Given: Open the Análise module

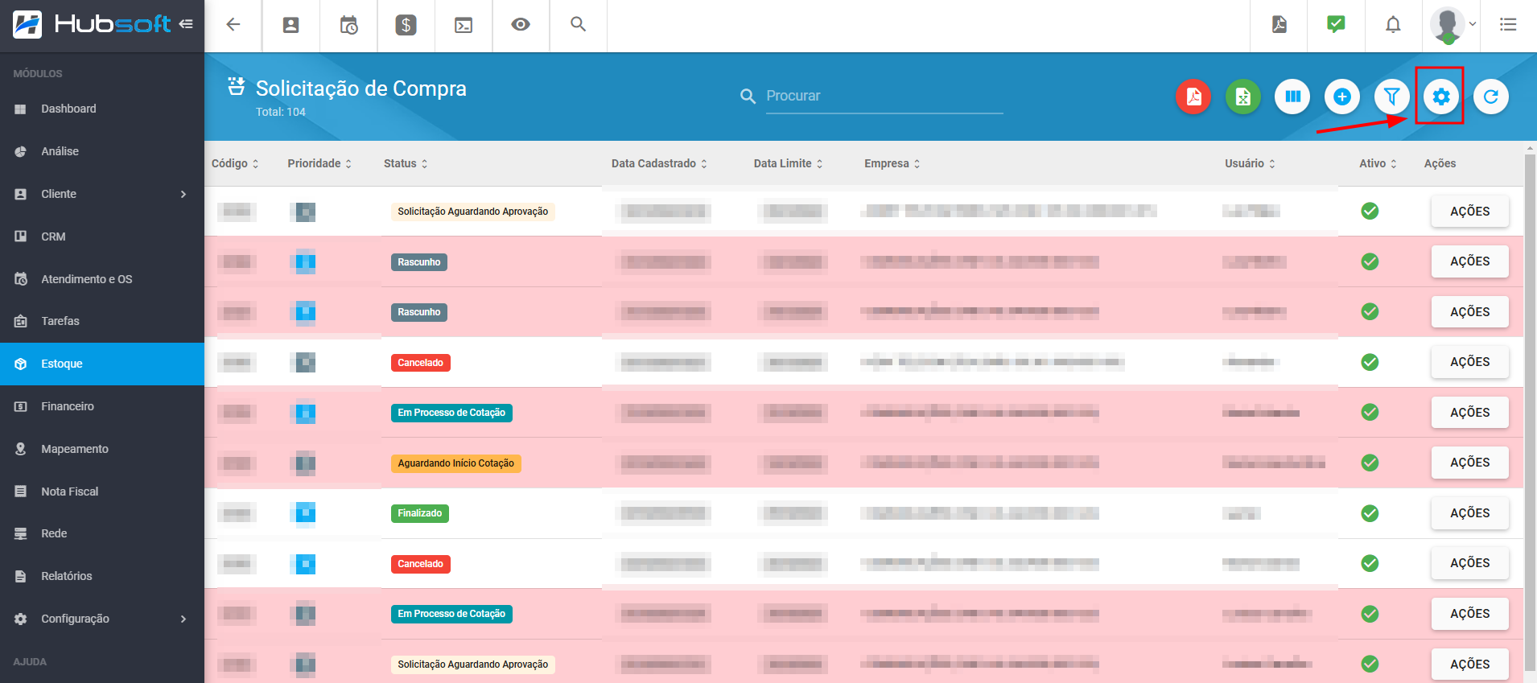Looking at the screenshot, I should 102,151.
